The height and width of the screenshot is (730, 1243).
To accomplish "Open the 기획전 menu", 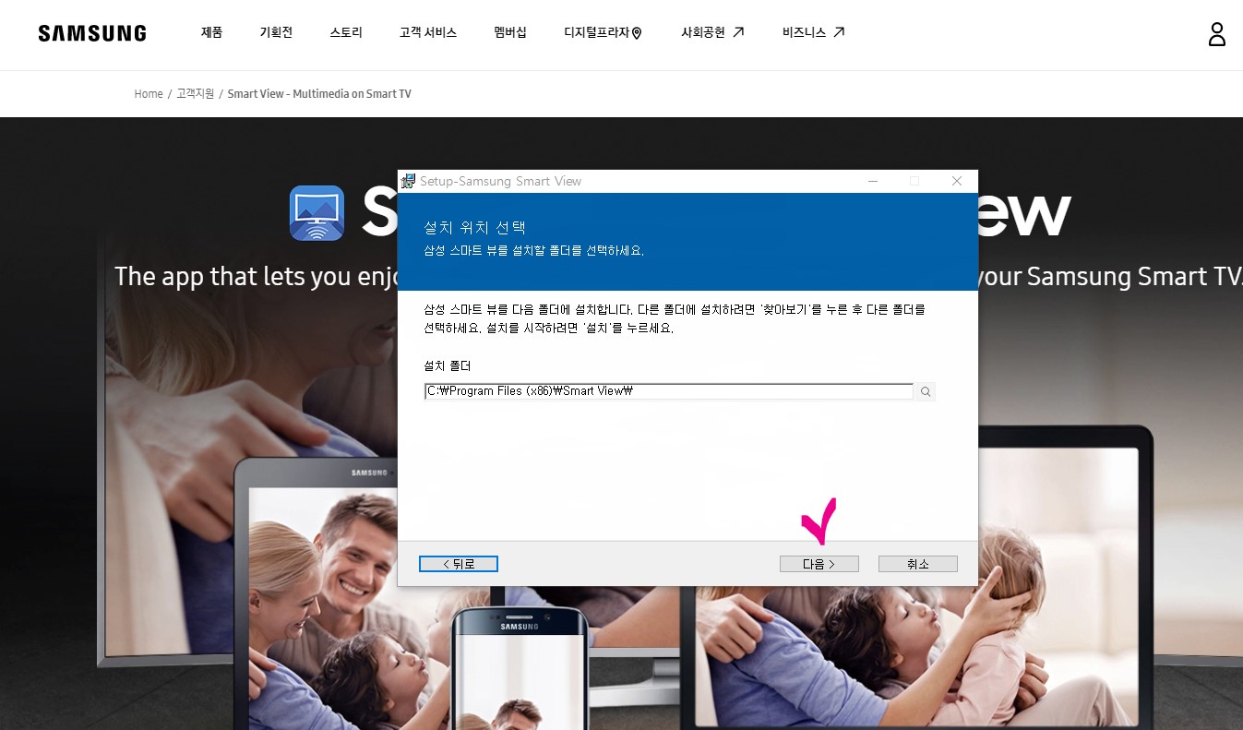I will click(276, 32).
